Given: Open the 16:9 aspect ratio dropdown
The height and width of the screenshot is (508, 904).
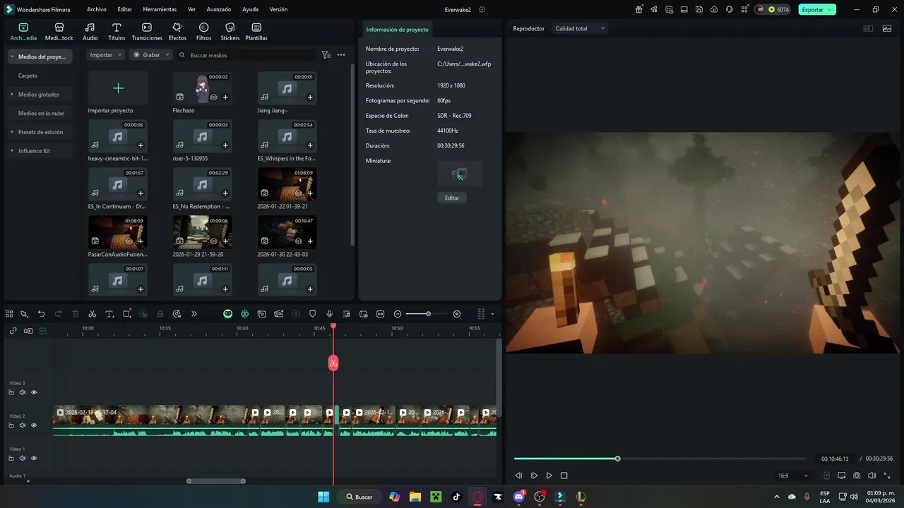Looking at the screenshot, I should (x=793, y=476).
